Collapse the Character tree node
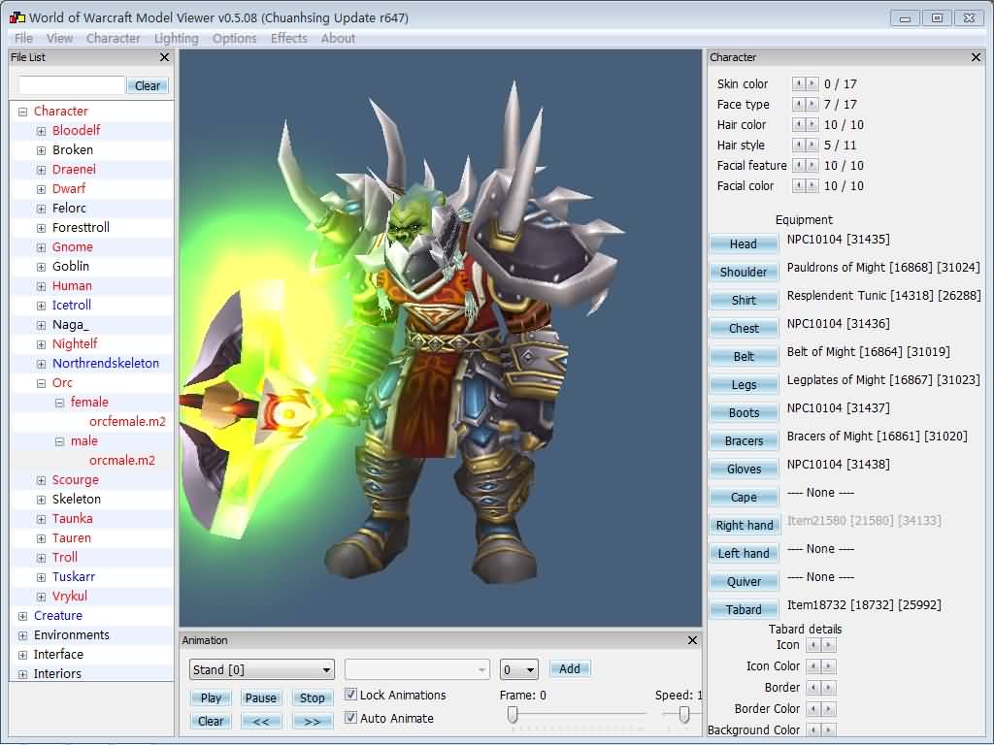The width and height of the screenshot is (994, 745). [23, 112]
